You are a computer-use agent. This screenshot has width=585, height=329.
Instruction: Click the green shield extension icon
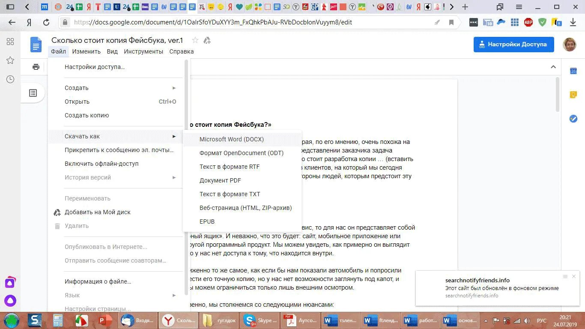[x=542, y=22]
